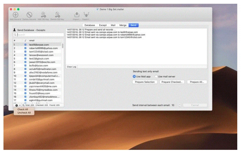This screenshot has height=152, width=241.
Task: Toggle the checkbox for jweair2915@excite.com
Action: tap(25, 62)
